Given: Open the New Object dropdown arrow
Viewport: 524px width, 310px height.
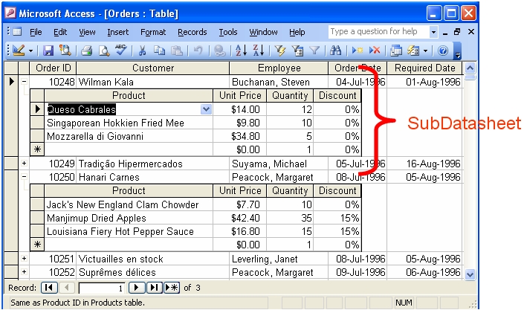Looking at the screenshot, I should 425,51.
